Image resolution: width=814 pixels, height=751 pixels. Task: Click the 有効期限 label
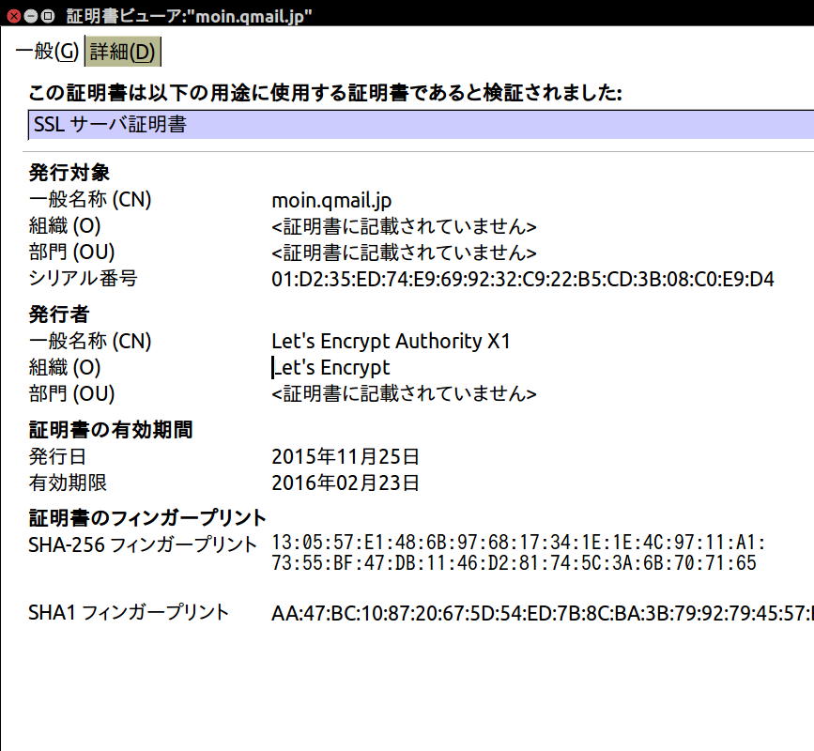pyautogui.click(x=68, y=483)
